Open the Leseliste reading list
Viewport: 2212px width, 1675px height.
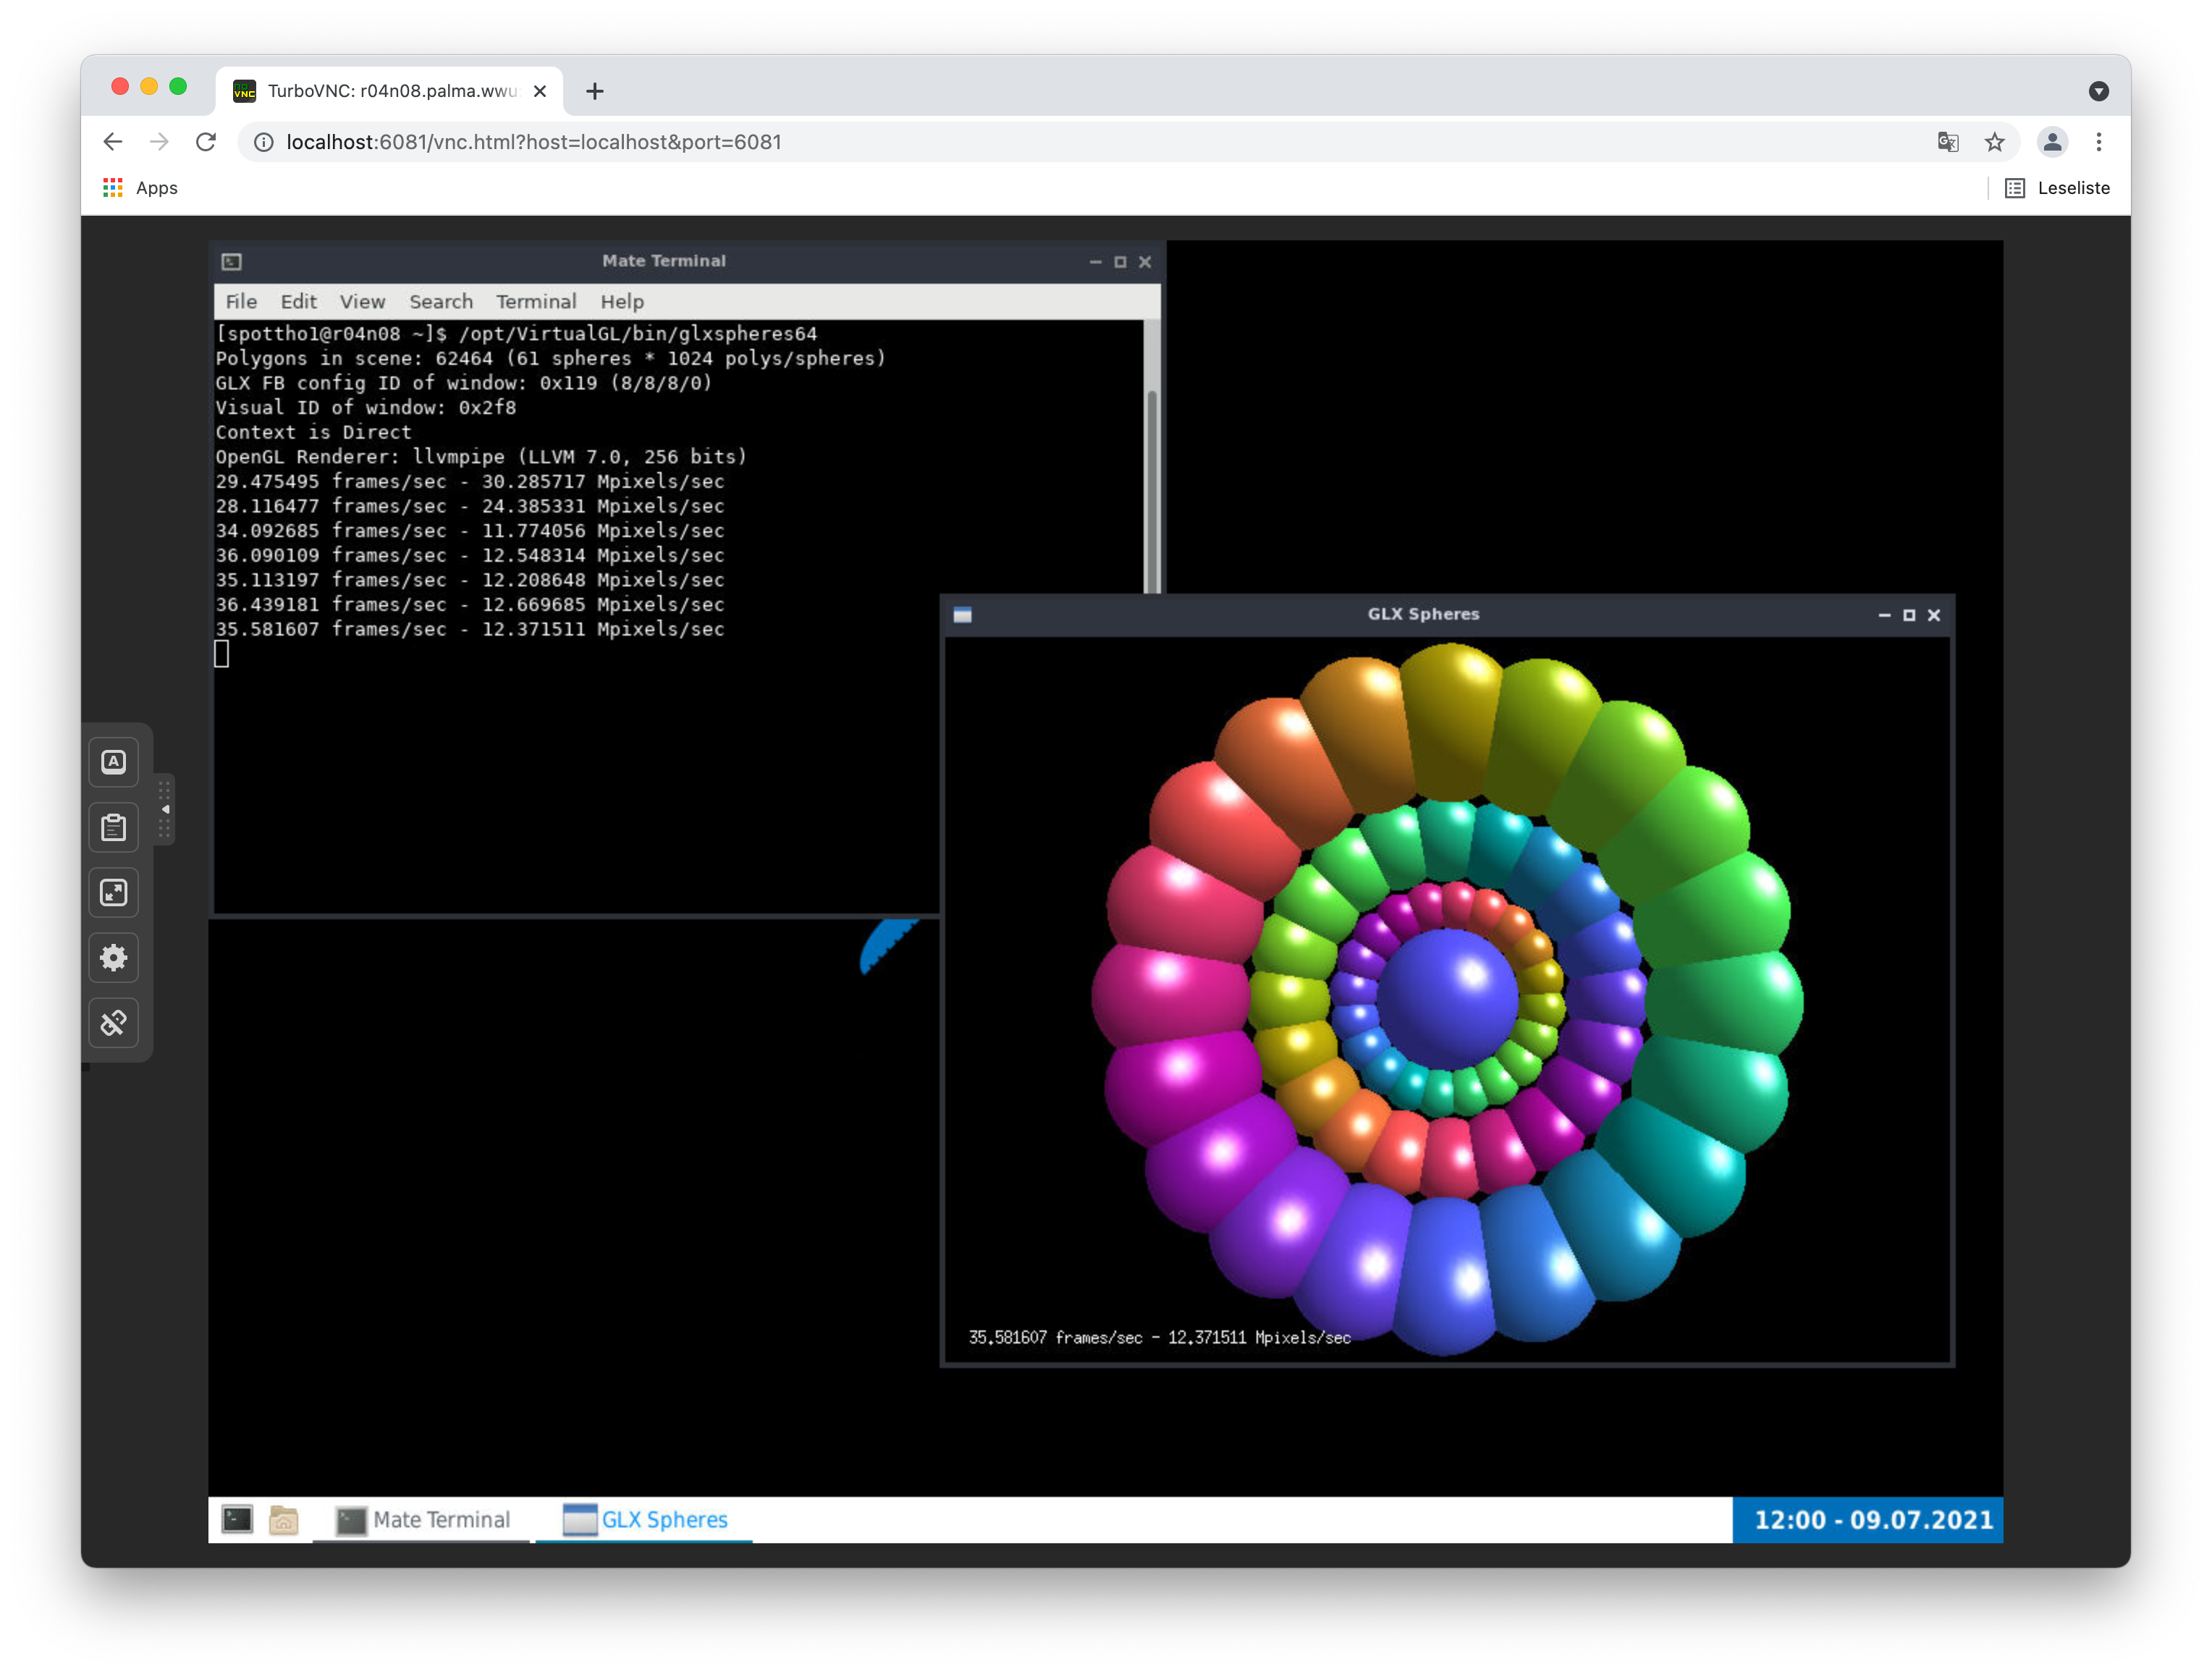click(x=2057, y=188)
